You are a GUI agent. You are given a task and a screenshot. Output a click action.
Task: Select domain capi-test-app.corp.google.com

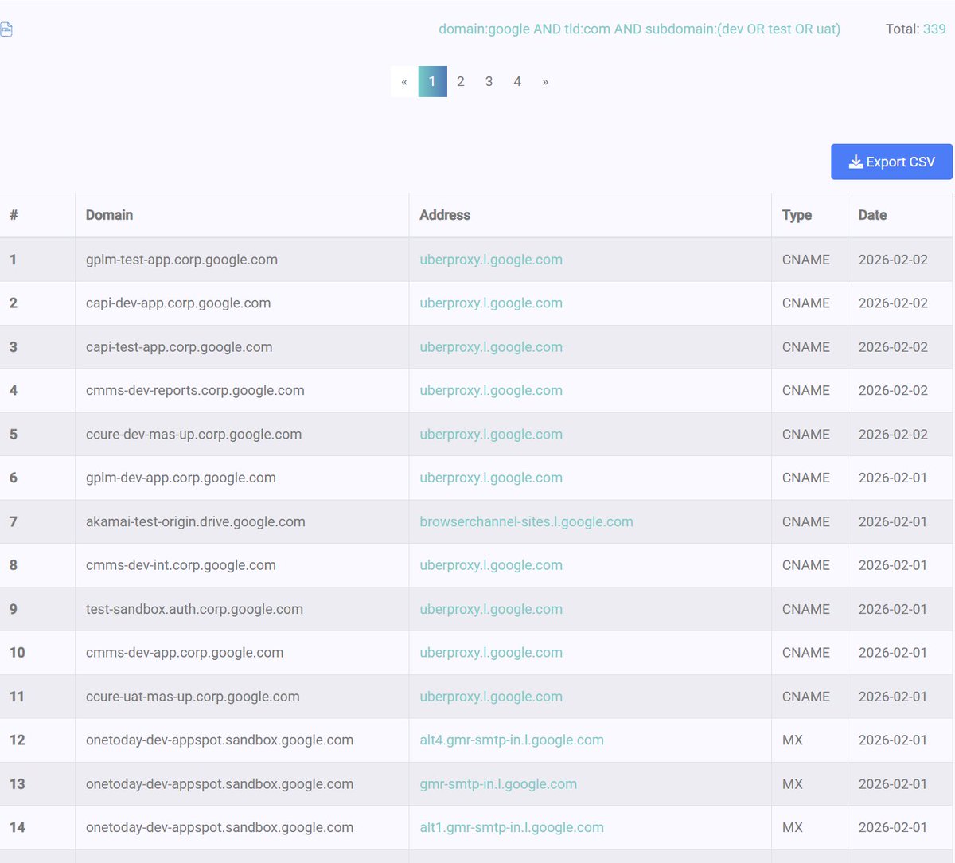pos(179,347)
